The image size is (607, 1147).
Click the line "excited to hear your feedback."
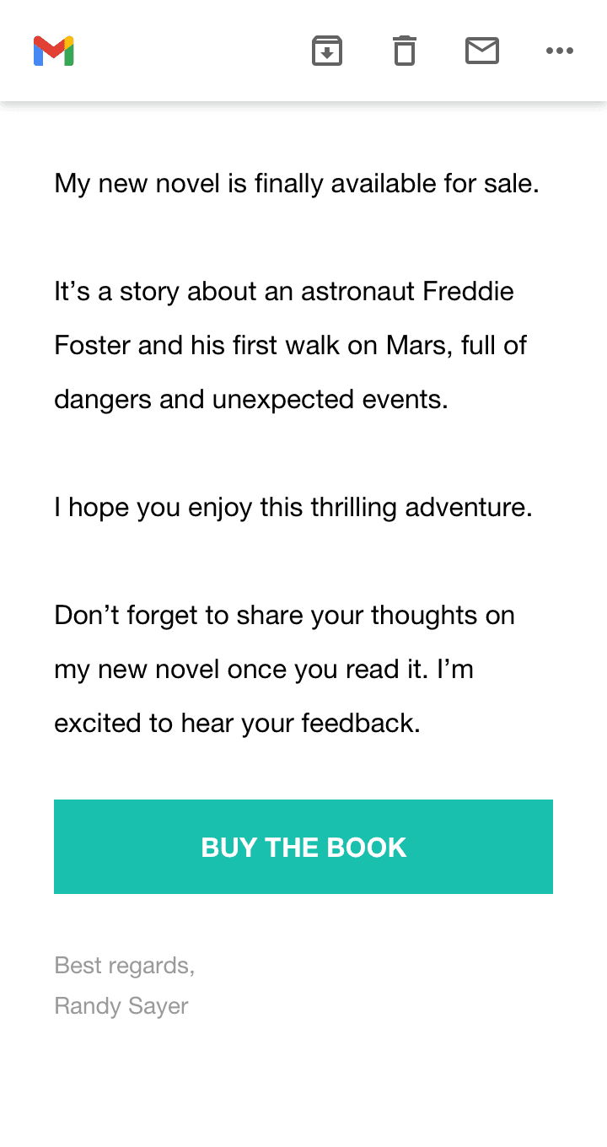(237, 723)
